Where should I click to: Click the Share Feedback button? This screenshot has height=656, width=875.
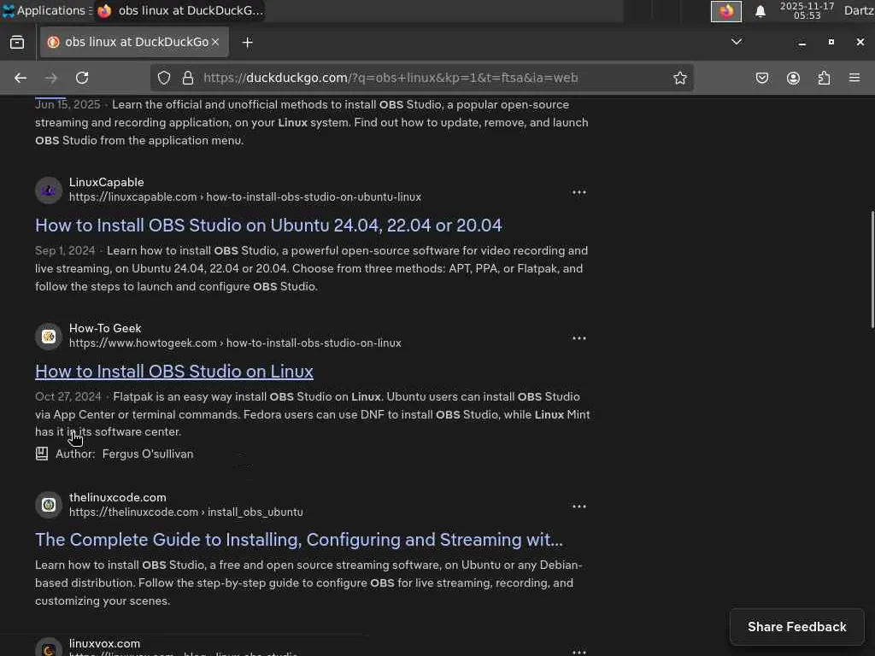797,627
